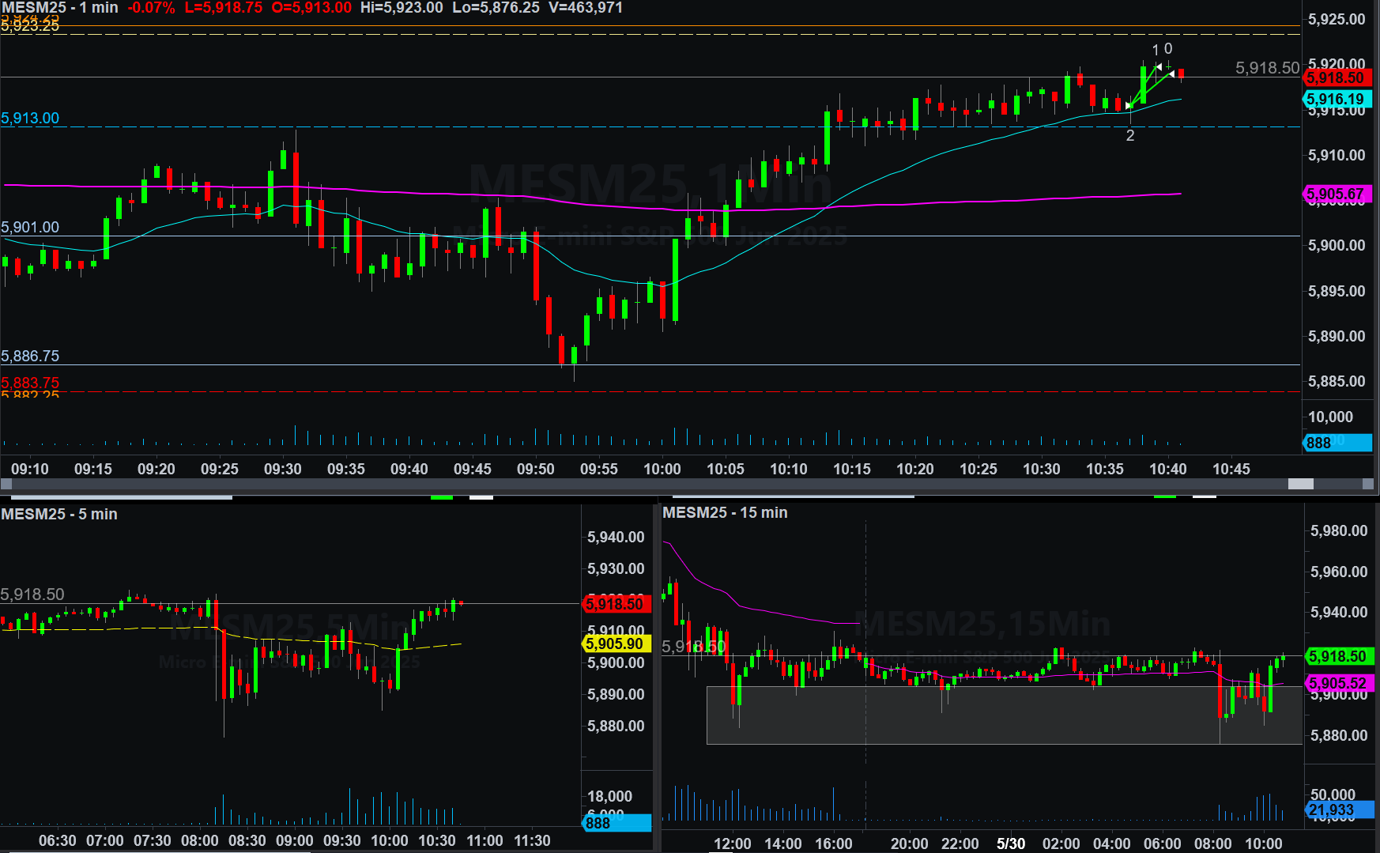Select the magenta 5,905.52 tag on 15 min chart
The image size is (1380, 853).
(1337, 683)
